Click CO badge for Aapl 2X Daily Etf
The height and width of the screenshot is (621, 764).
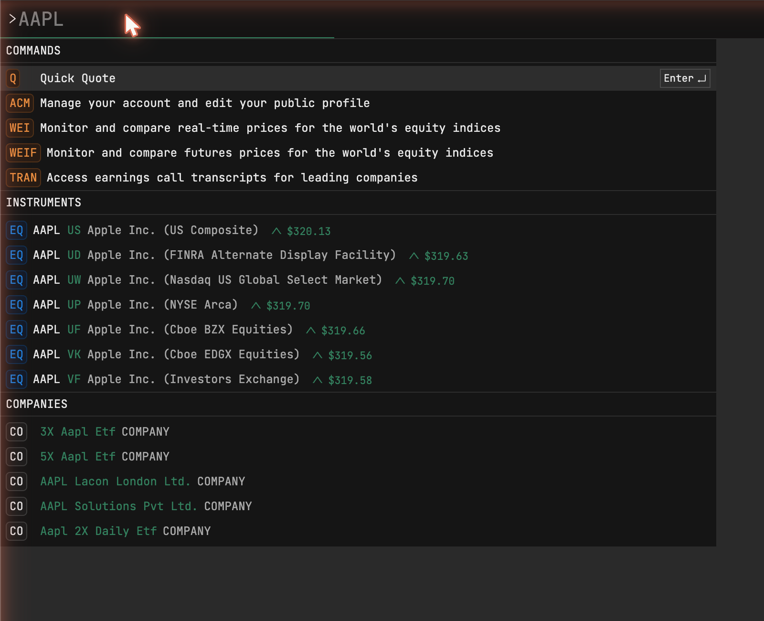point(17,531)
